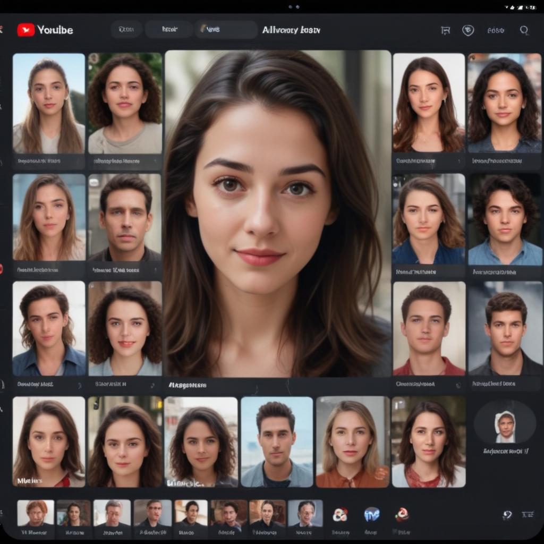Select the first filter chip in the header
Screen dimensions: 544x544
[126, 30]
